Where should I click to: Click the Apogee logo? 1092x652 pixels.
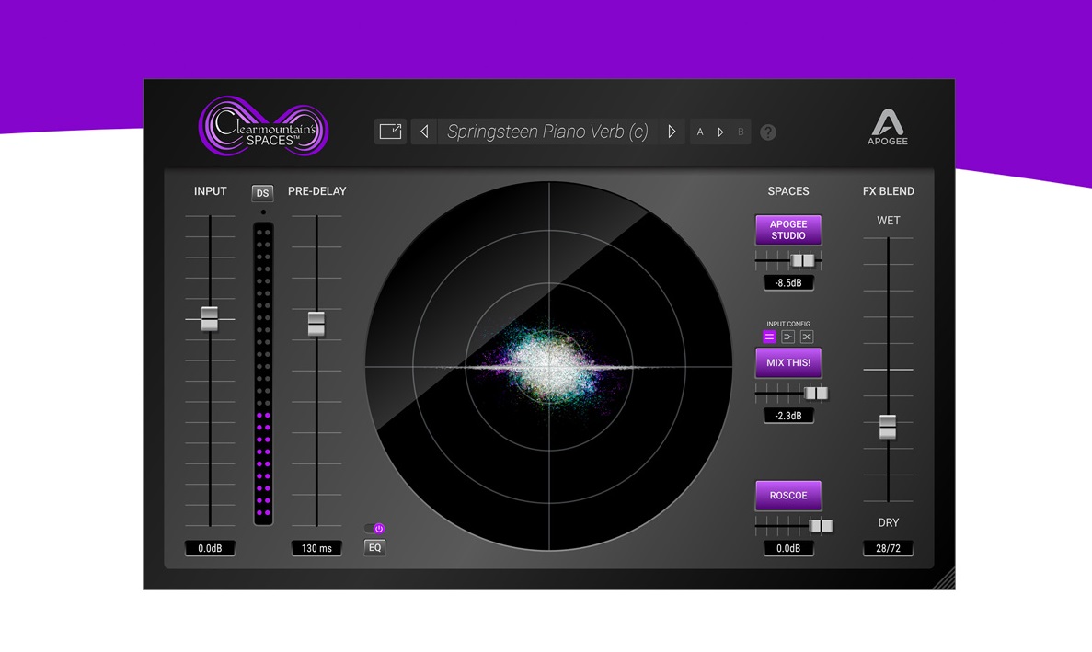click(x=887, y=127)
